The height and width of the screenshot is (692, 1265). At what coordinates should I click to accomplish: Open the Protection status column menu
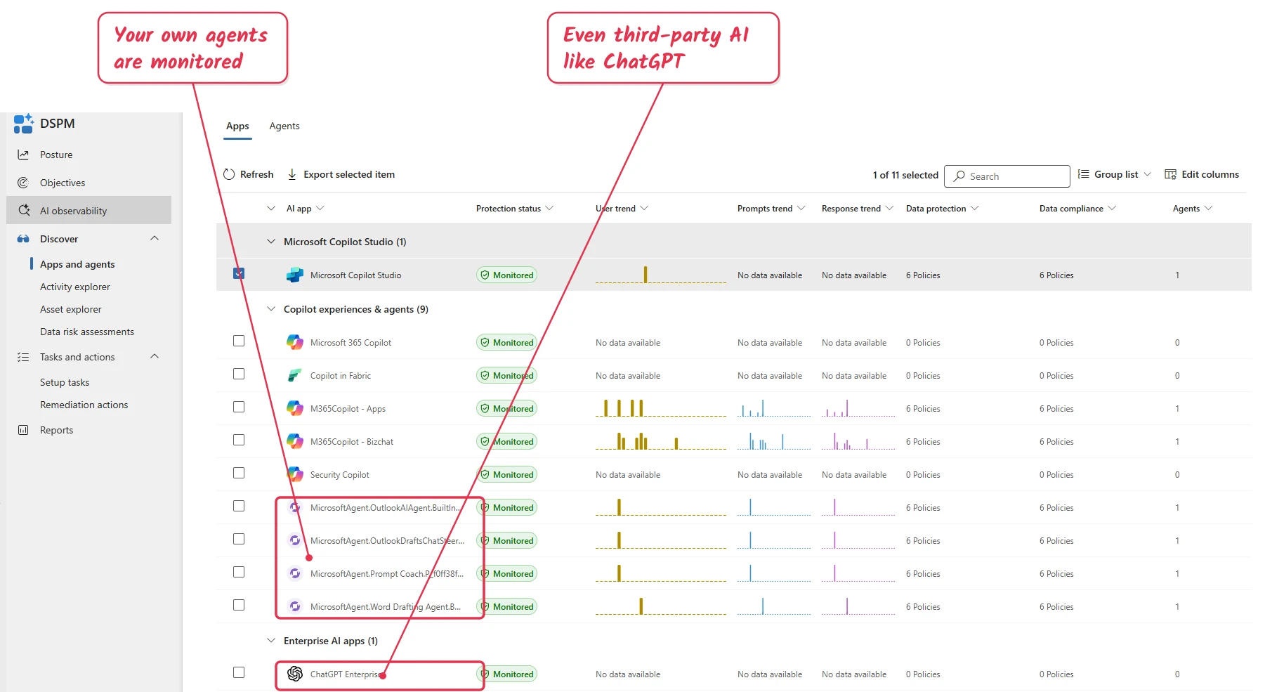[x=549, y=208]
